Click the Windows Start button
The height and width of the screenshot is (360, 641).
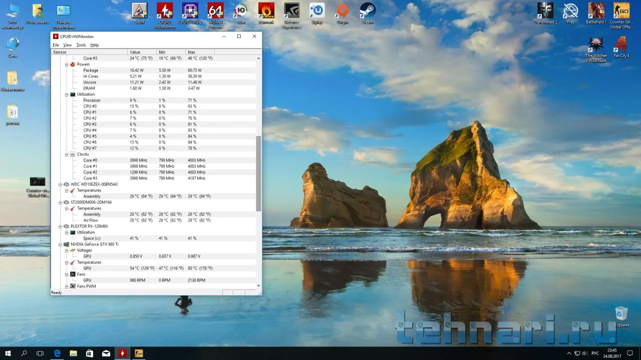point(8,353)
